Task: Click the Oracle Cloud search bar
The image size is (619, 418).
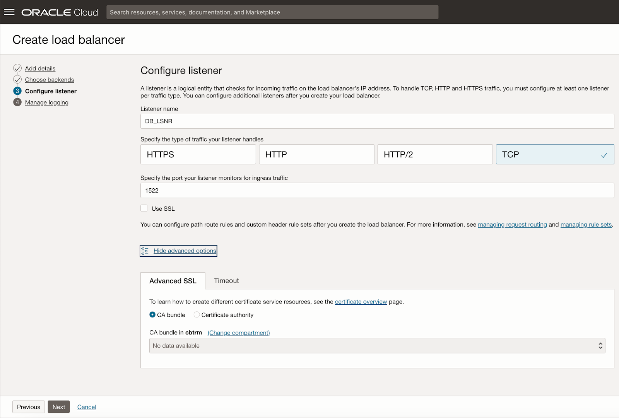Action: (272, 12)
